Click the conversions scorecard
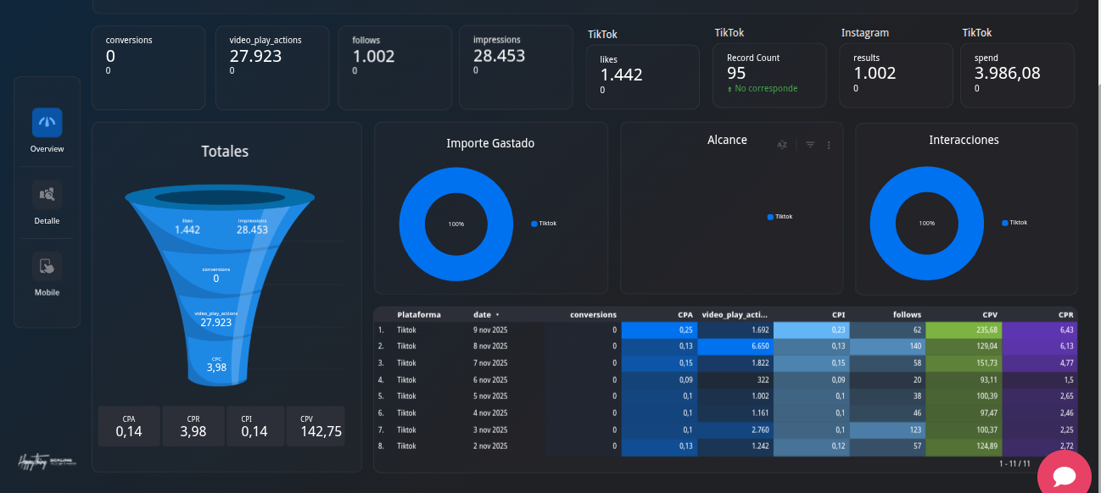 point(148,68)
